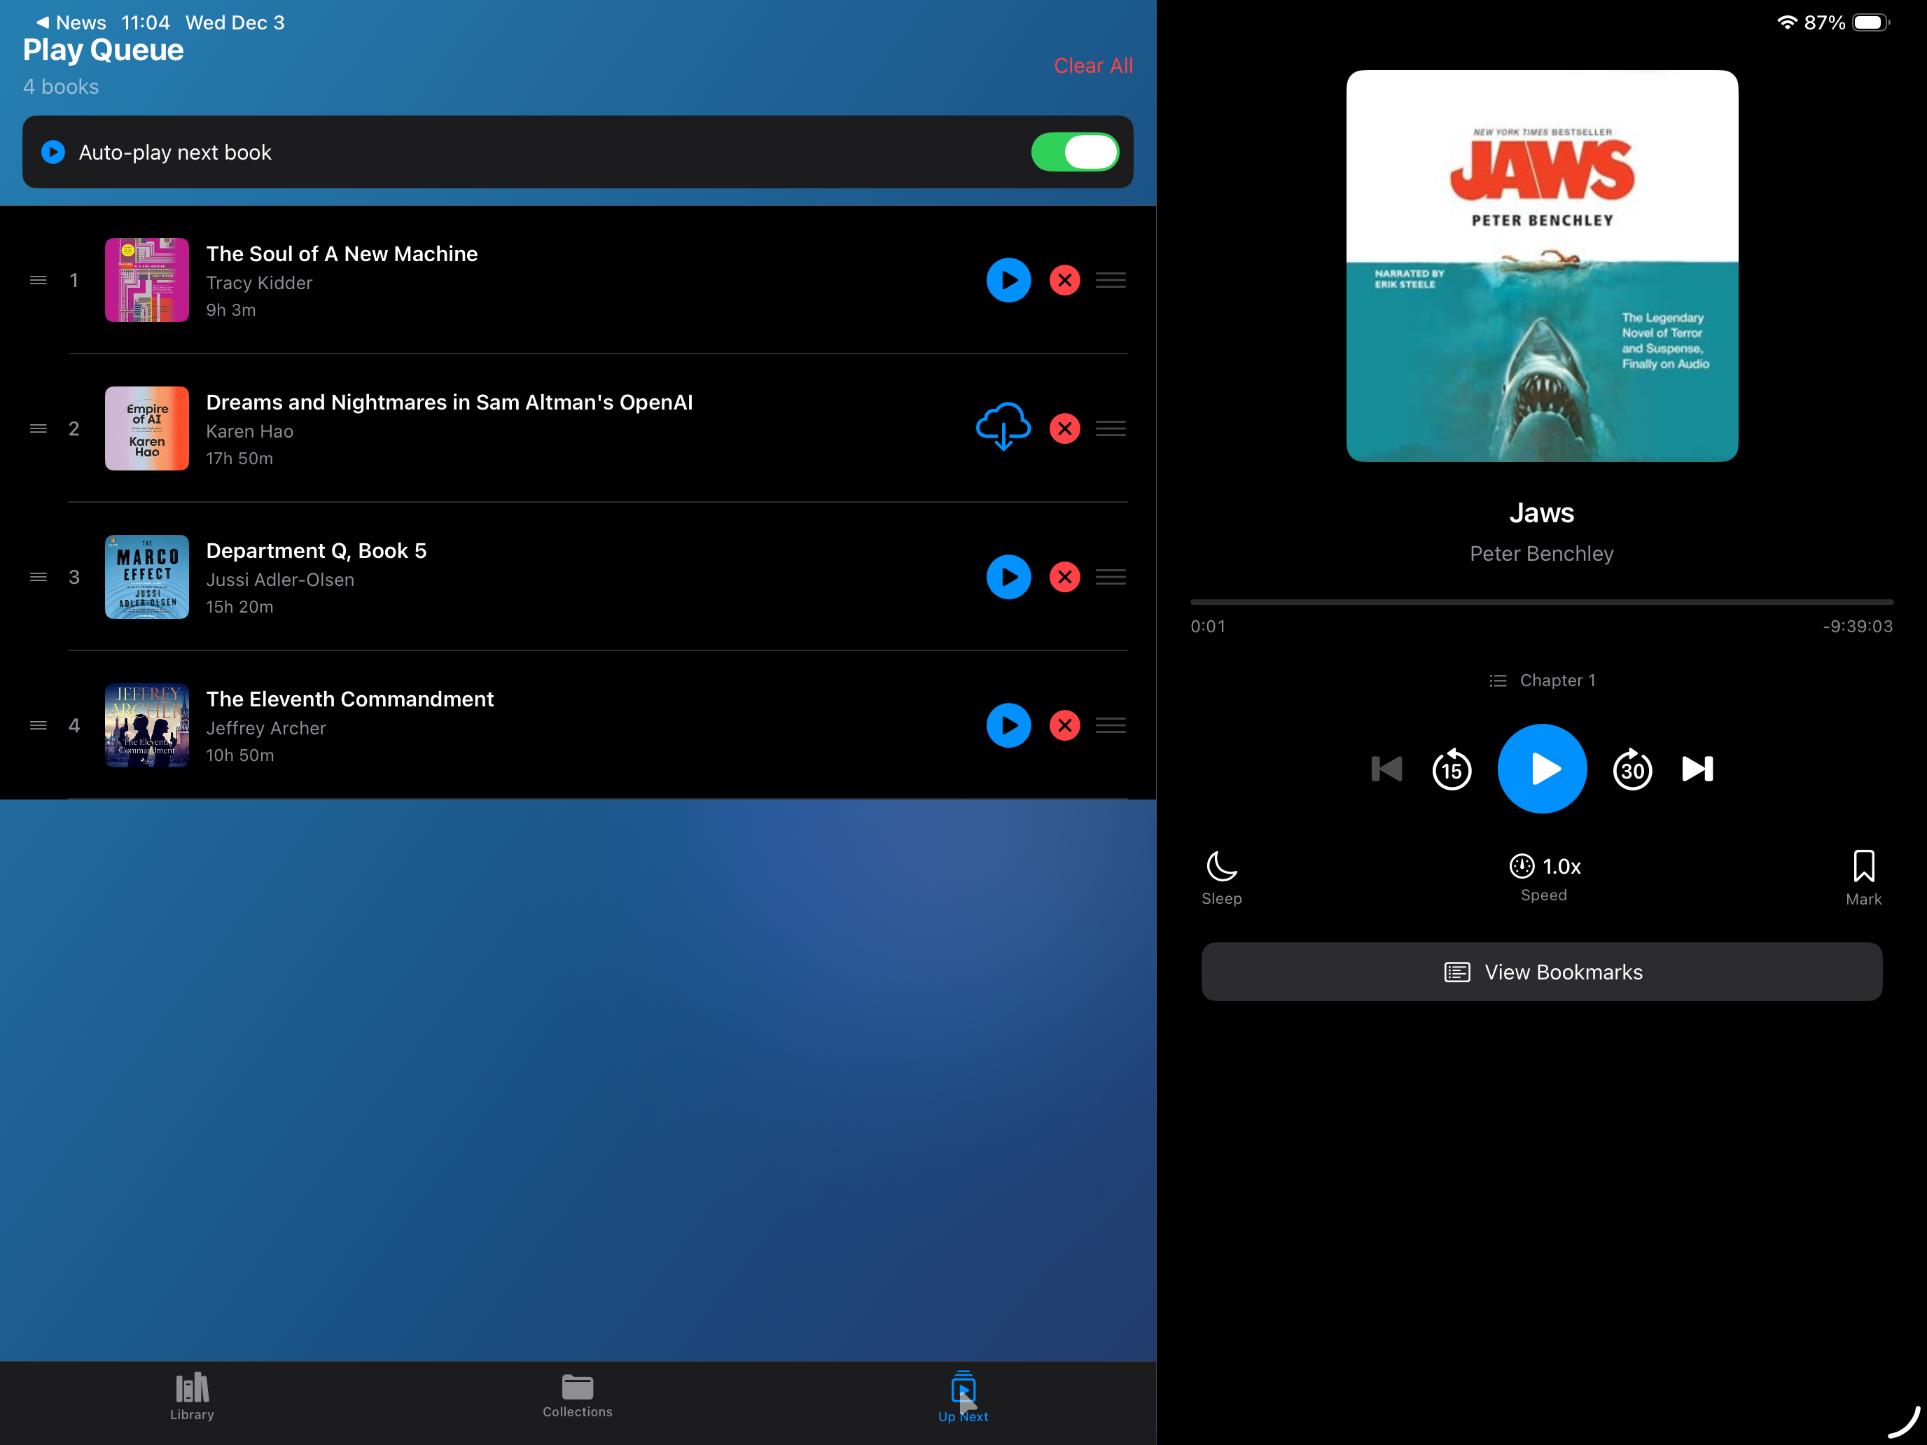Start playing Jaws with main play button
Screen dimensions: 1927x1445
[x=1542, y=769]
